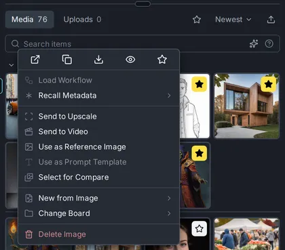The height and width of the screenshot is (250, 285).
Task: Click Load Workflow menu entry
Action: tap(98, 80)
